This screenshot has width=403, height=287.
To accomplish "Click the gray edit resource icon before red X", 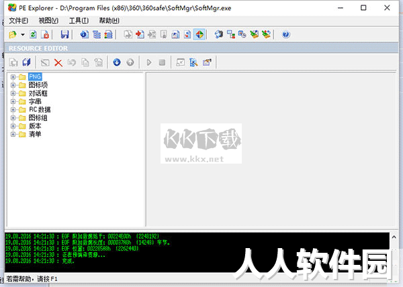I will [x=45, y=62].
